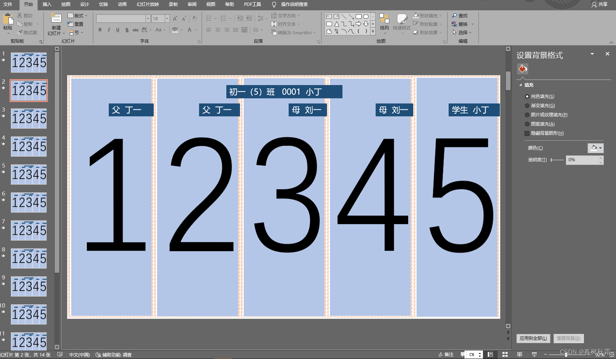
Task: Toggle Italic formatting
Action: pos(109,30)
